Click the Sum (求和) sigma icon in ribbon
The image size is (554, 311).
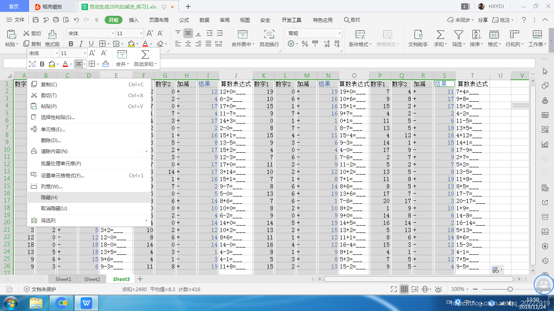click(x=440, y=34)
